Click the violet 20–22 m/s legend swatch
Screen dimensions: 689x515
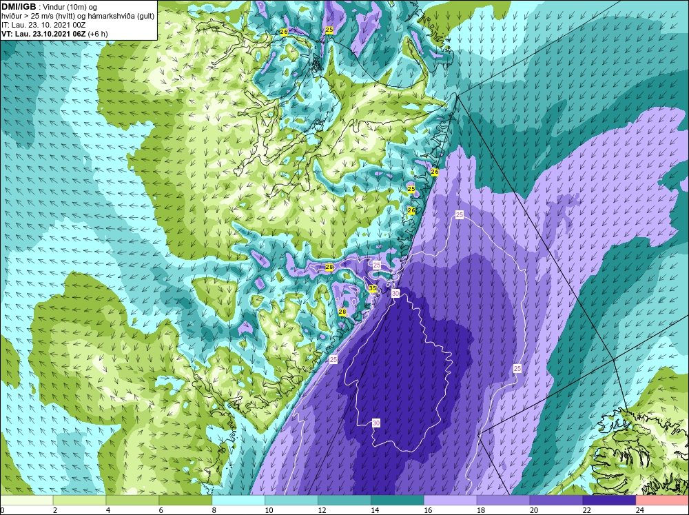(x=556, y=501)
